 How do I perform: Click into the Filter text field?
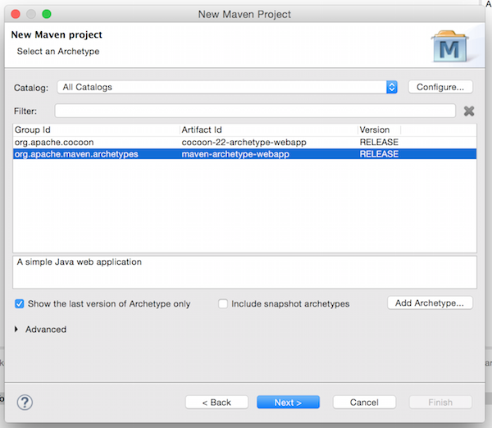(x=255, y=111)
